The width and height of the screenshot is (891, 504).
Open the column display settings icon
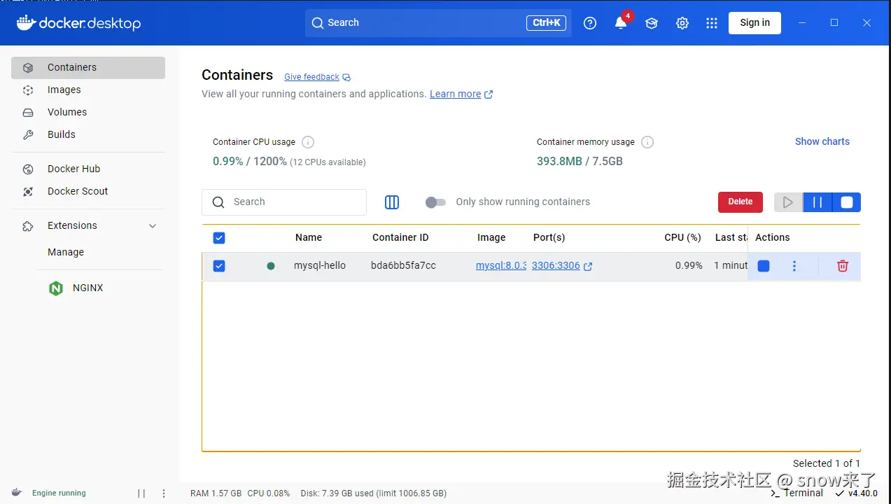click(x=392, y=202)
